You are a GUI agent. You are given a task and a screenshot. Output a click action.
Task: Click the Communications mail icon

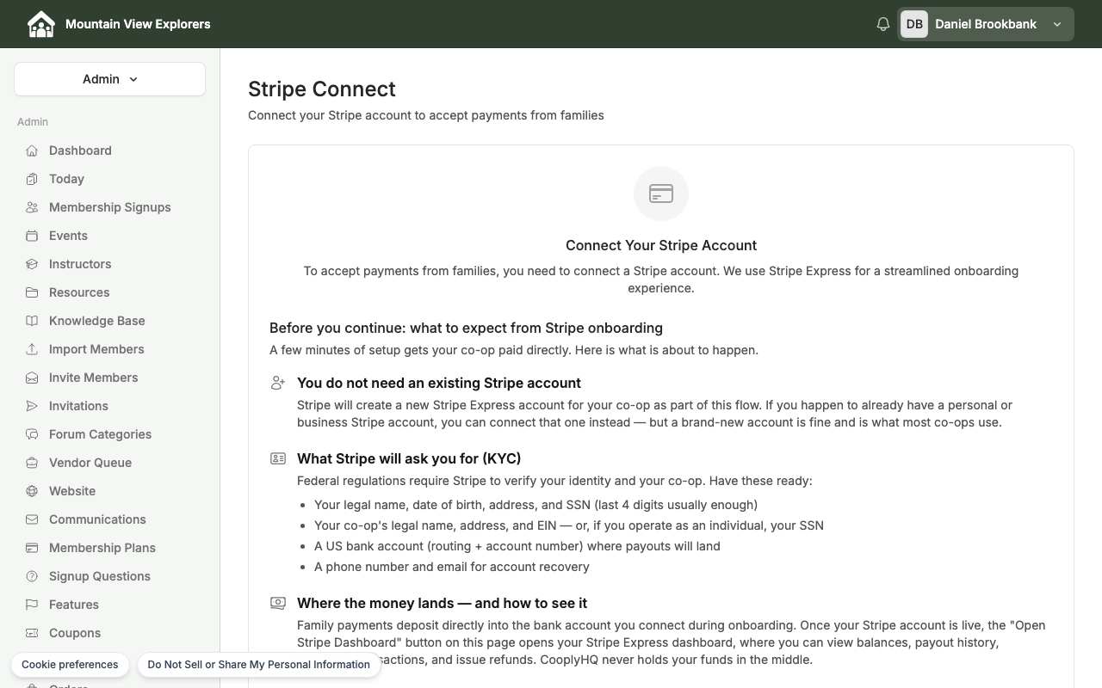32,519
